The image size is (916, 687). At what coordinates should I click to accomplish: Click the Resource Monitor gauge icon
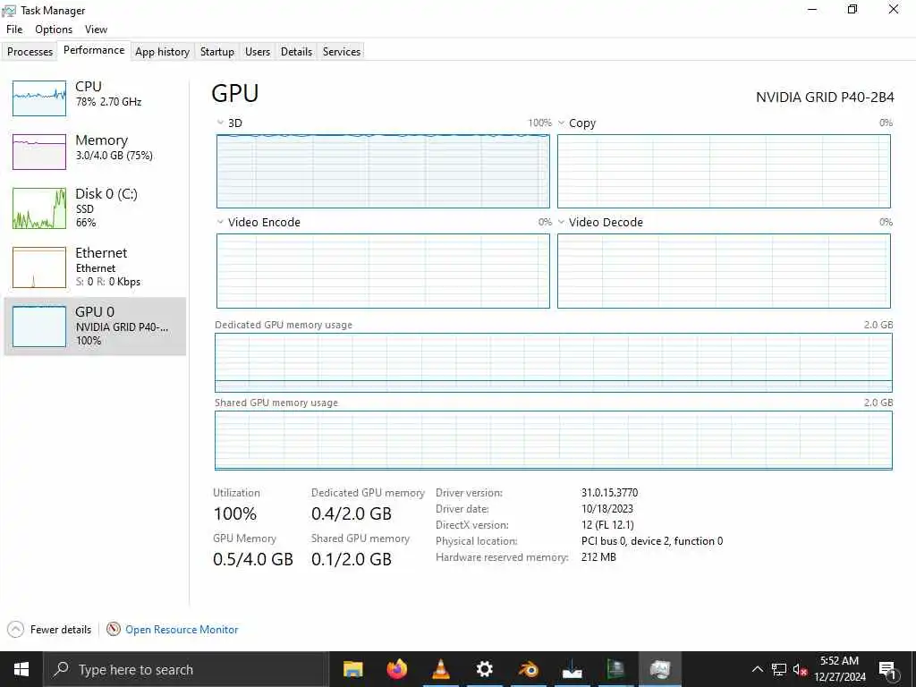pos(114,629)
